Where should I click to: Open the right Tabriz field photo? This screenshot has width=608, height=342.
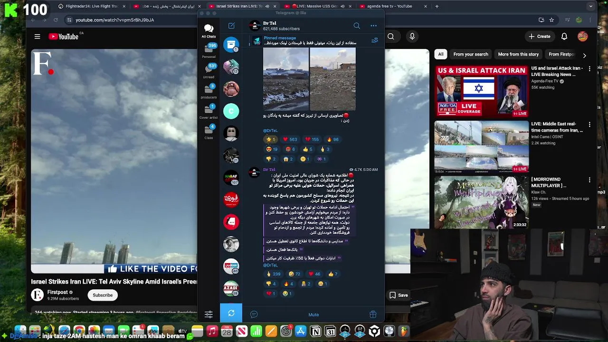coord(332,79)
